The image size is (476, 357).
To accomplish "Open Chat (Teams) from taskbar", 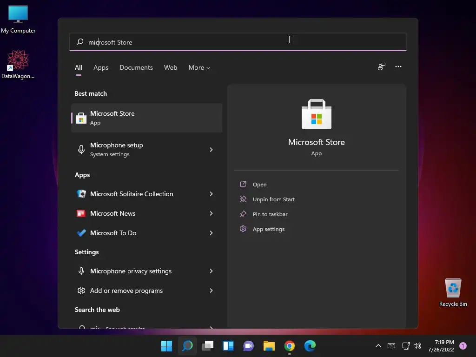I will [x=248, y=346].
